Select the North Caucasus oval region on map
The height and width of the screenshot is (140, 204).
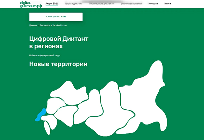47,128
